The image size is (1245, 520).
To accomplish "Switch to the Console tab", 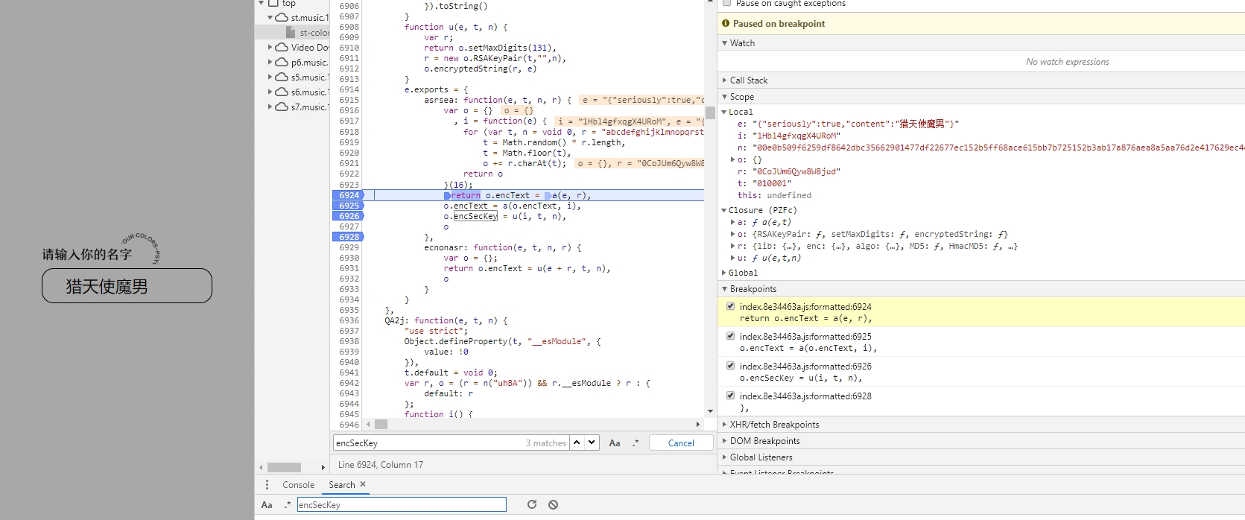I will click(298, 484).
